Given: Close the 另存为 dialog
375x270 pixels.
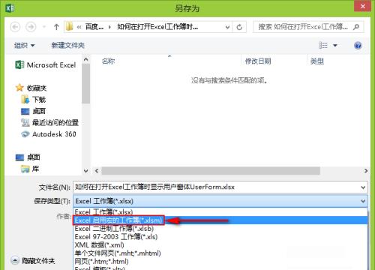Looking at the screenshot, I should [362, 6].
